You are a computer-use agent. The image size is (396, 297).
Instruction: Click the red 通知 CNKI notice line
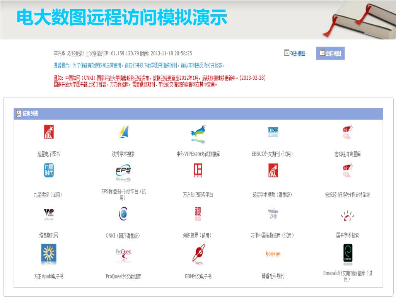click(x=160, y=78)
